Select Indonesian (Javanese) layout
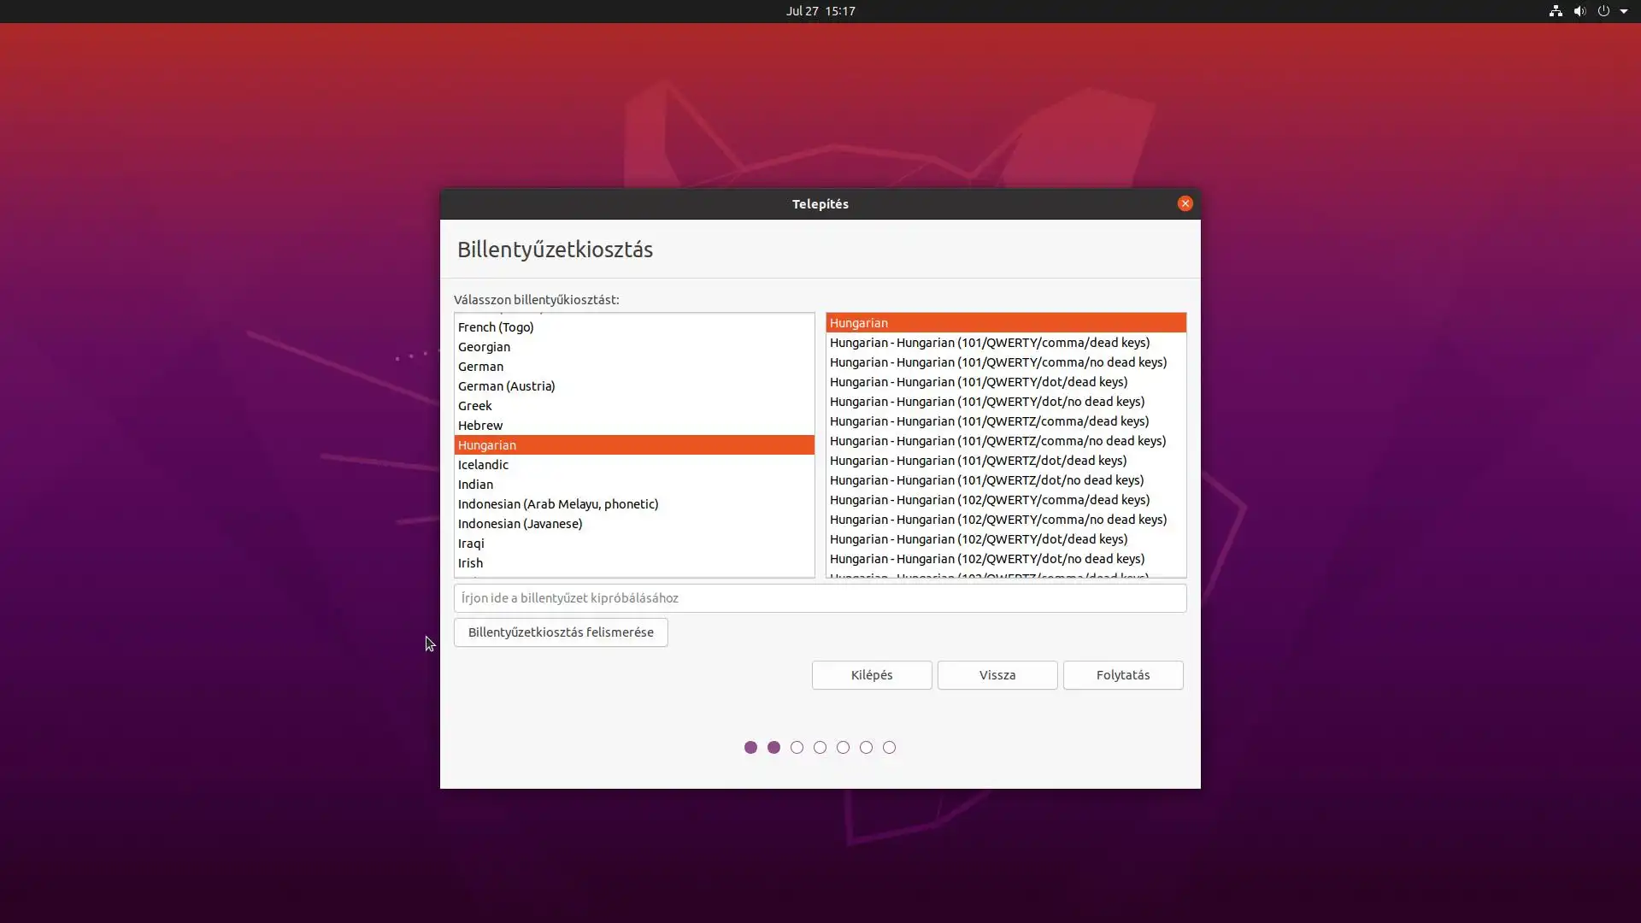This screenshot has height=923, width=1641. click(520, 524)
